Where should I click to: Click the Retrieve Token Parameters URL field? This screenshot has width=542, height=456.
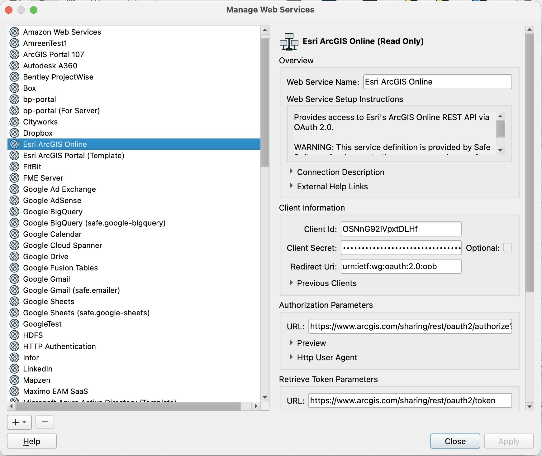pyautogui.click(x=410, y=400)
